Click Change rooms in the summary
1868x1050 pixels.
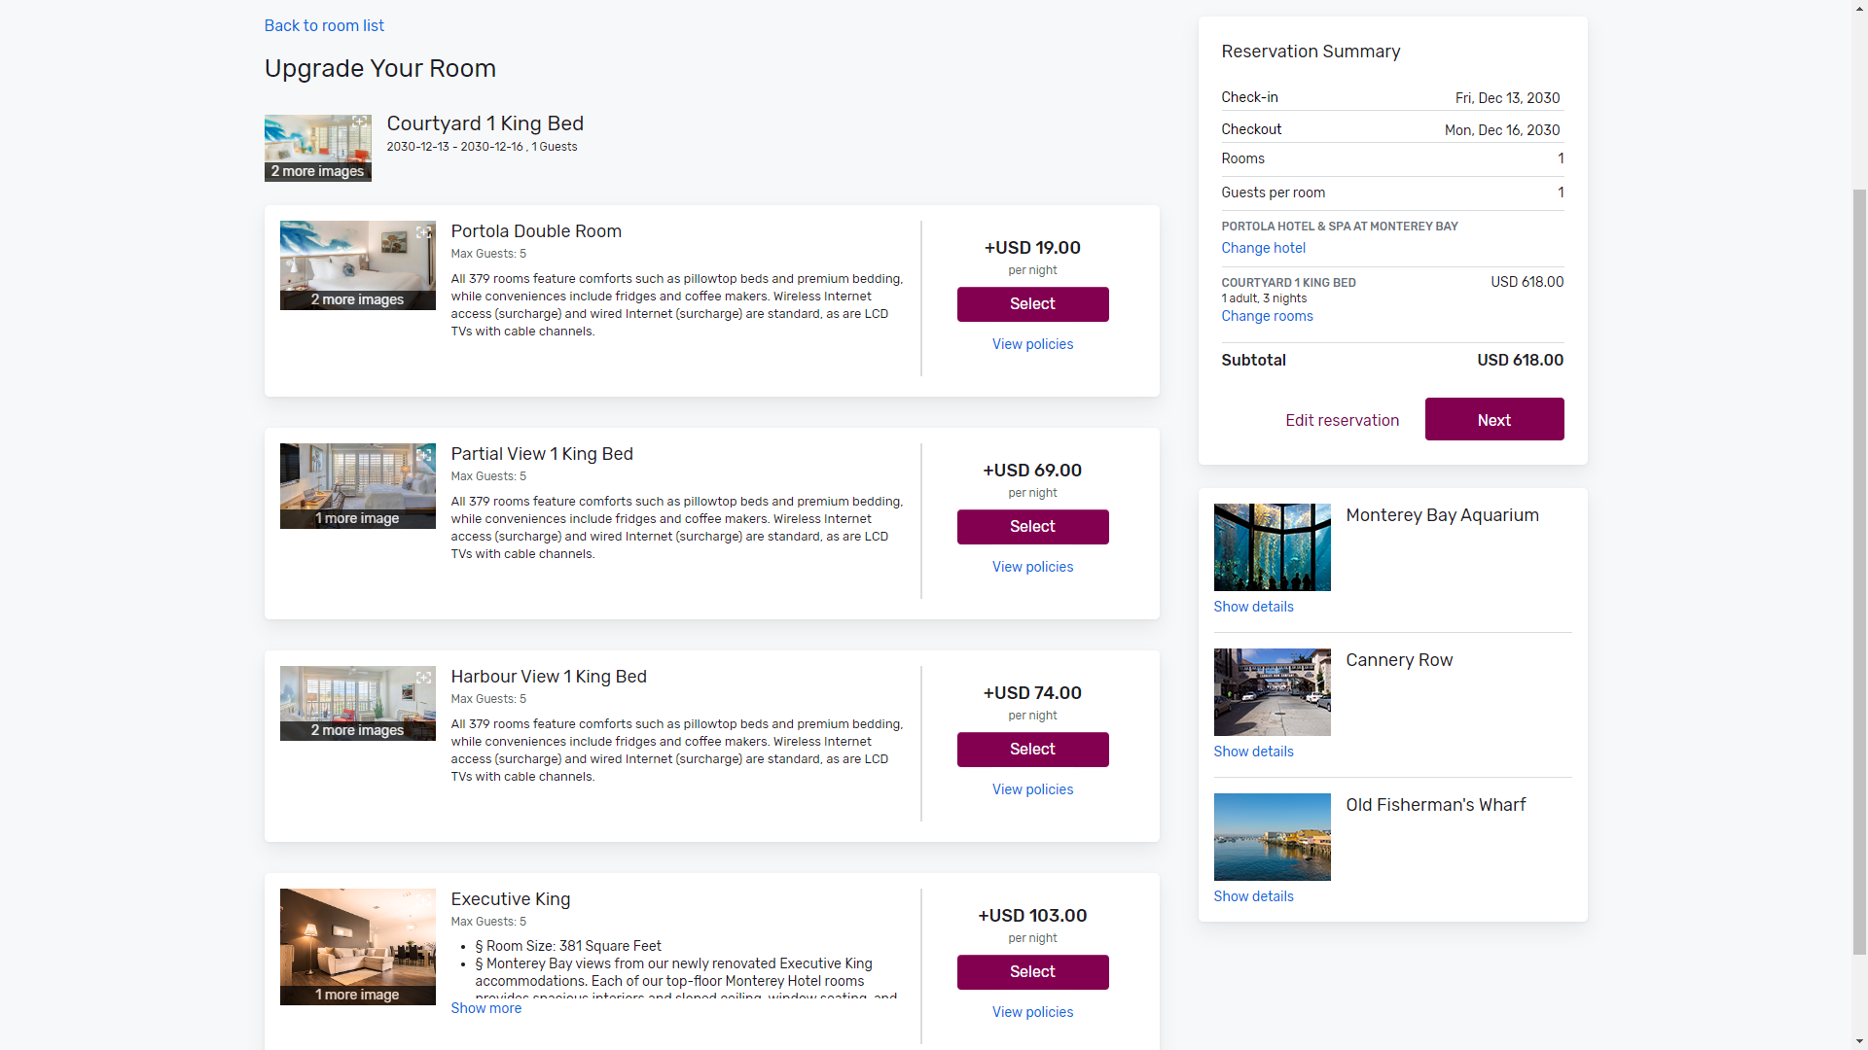click(x=1267, y=316)
